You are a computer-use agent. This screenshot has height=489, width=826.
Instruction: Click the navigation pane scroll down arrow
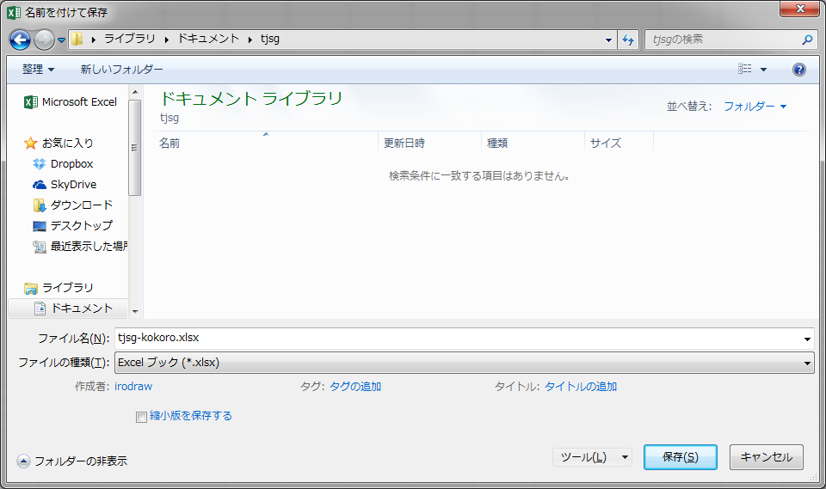[135, 312]
